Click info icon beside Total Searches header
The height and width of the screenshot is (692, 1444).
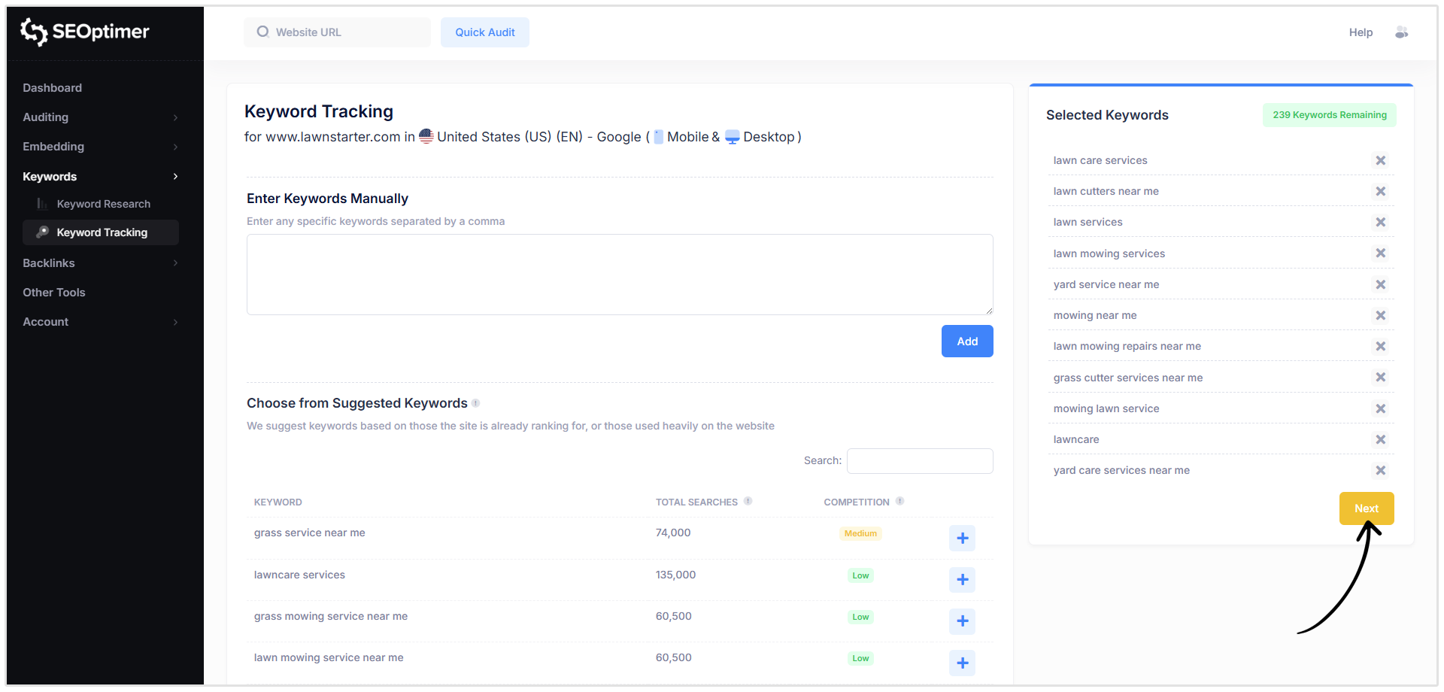click(748, 501)
